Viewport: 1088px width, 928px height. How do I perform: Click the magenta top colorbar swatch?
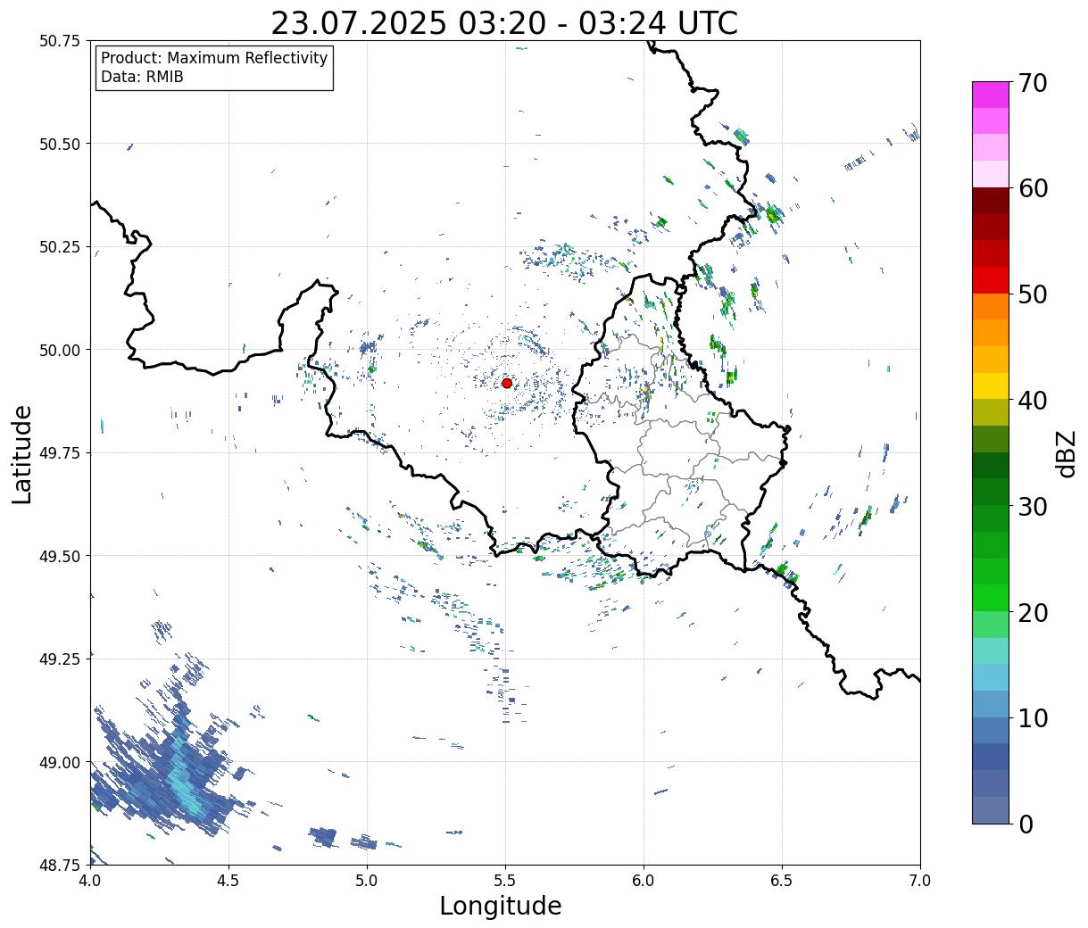click(x=991, y=95)
